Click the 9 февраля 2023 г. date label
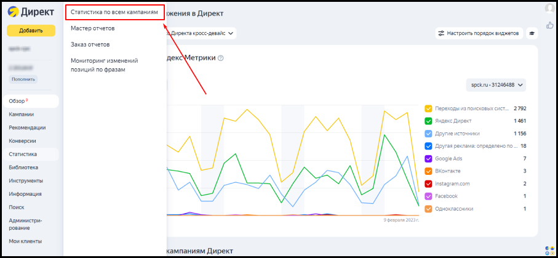558x258 pixels. (401, 220)
